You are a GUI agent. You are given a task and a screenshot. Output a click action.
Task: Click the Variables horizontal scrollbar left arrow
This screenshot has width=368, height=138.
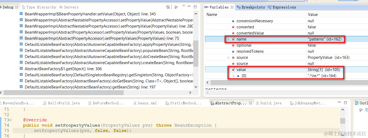pos(207,83)
